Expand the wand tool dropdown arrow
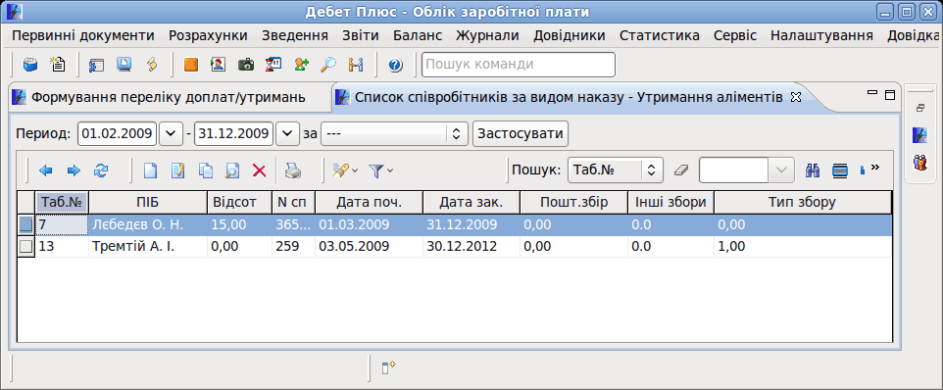The image size is (943, 390). click(x=355, y=171)
